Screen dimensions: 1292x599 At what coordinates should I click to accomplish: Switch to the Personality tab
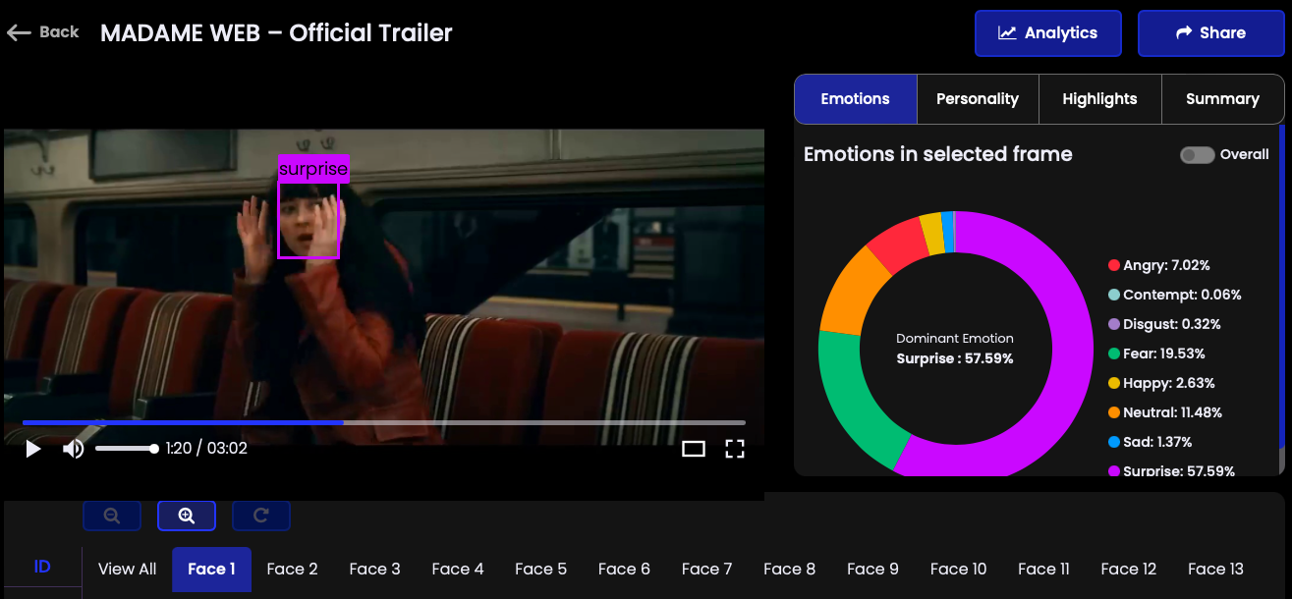tap(978, 99)
